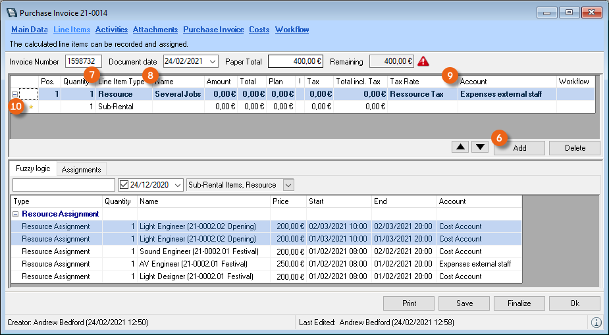Collapse the Resource Assignment group

[x=15, y=214]
